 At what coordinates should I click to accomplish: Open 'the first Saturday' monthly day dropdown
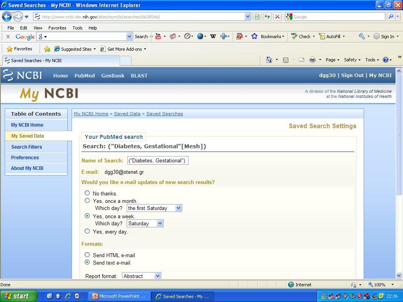(x=154, y=208)
